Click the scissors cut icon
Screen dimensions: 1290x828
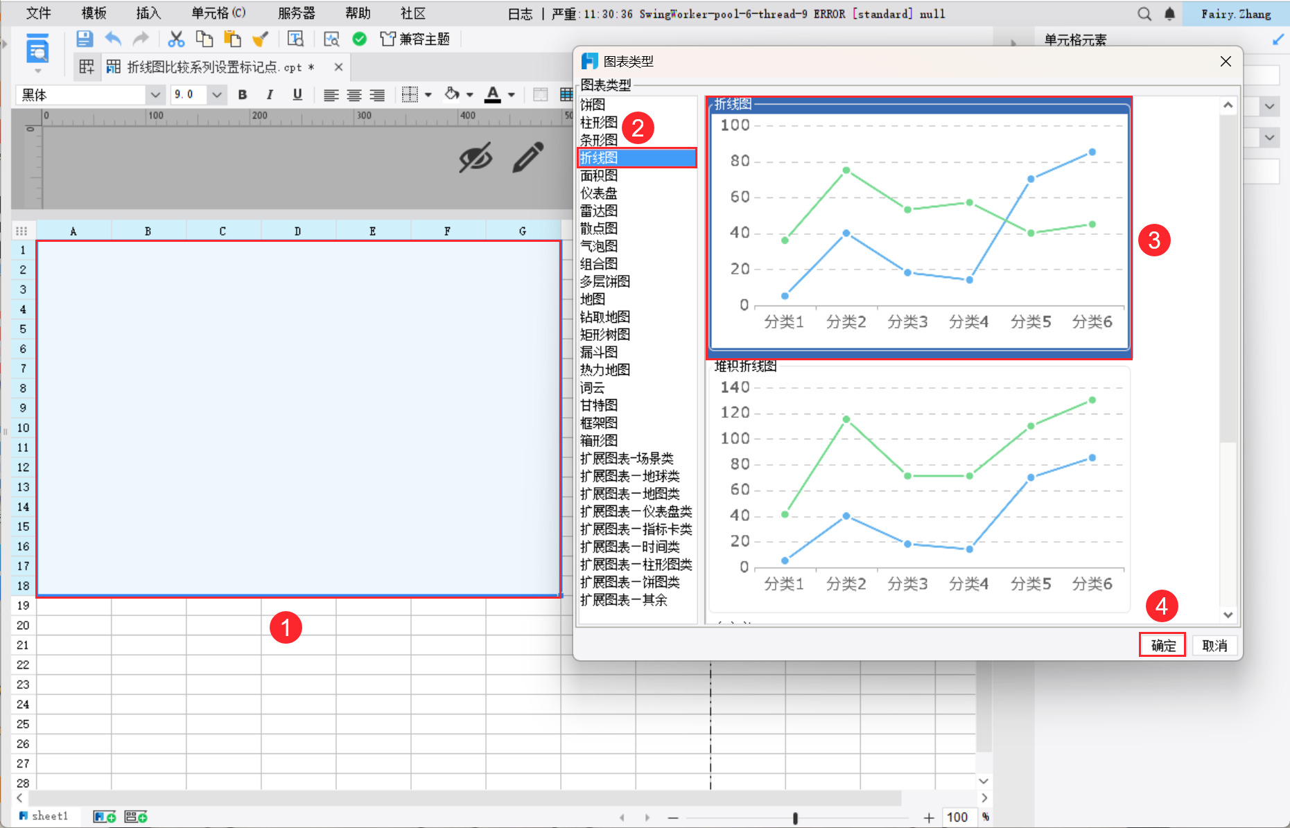(x=176, y=39)
